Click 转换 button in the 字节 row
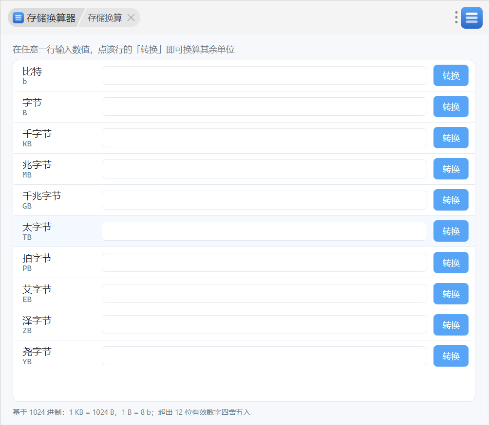489x425 pixels. click(x=451, y=106)
